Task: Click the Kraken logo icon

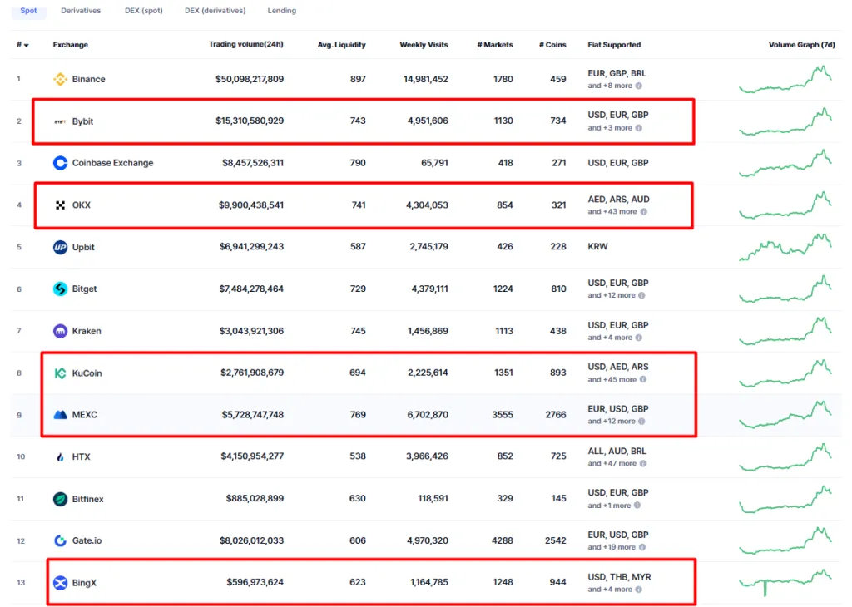Action: [x=60, y=331]
